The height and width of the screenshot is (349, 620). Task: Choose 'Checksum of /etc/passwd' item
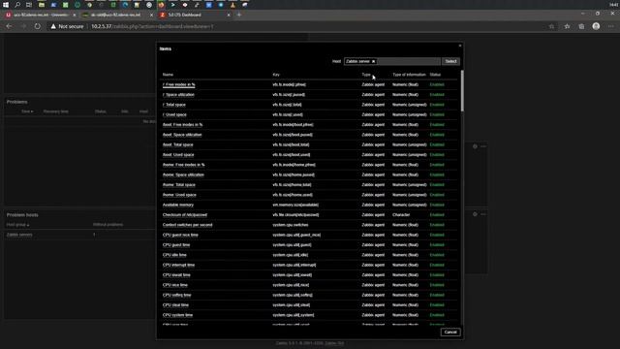[x=185, y=215]
